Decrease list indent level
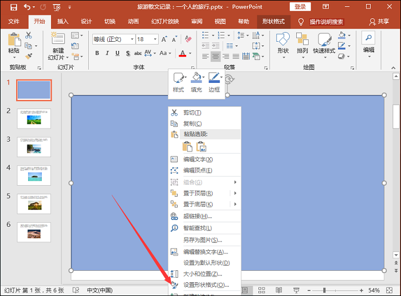Viewport: 401px width, 296px height. pos(205,46)
